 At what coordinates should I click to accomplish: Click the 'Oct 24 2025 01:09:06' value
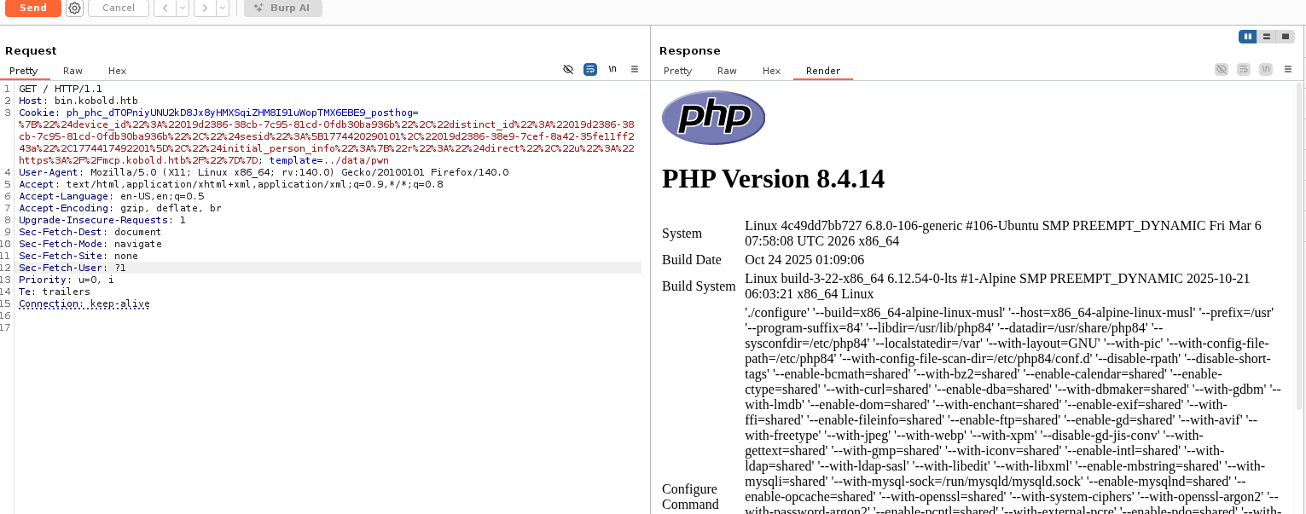[x=804, y=260]
